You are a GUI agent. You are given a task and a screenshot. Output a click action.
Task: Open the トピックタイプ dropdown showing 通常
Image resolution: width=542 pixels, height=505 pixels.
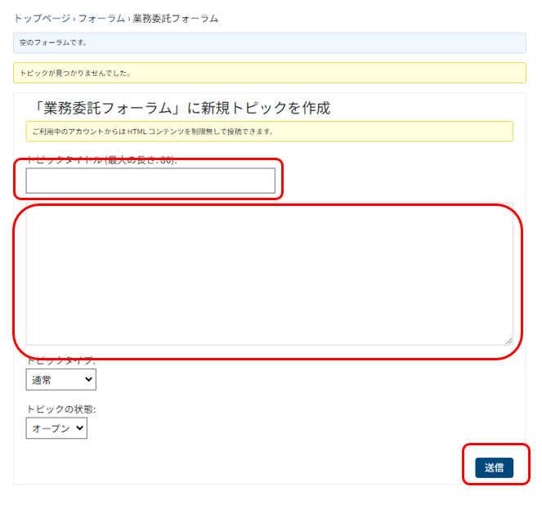pos(60,379)
